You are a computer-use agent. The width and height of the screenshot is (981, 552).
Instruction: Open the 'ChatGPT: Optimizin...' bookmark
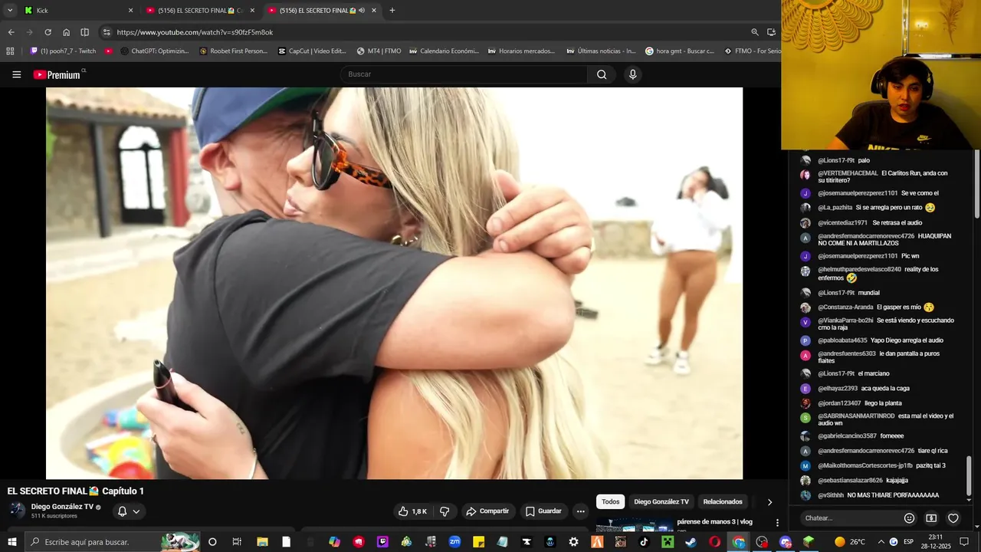point(154,51)
